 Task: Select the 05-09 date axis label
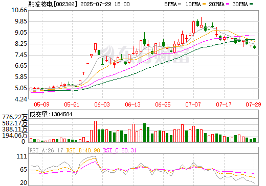[41, 104]
